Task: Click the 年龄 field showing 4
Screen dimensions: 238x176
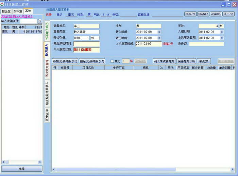Action: point(208,26)
